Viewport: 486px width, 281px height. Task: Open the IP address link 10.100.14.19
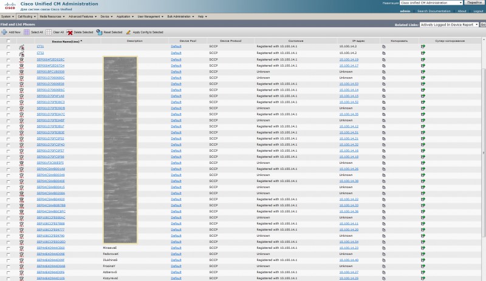pos(349,59)
